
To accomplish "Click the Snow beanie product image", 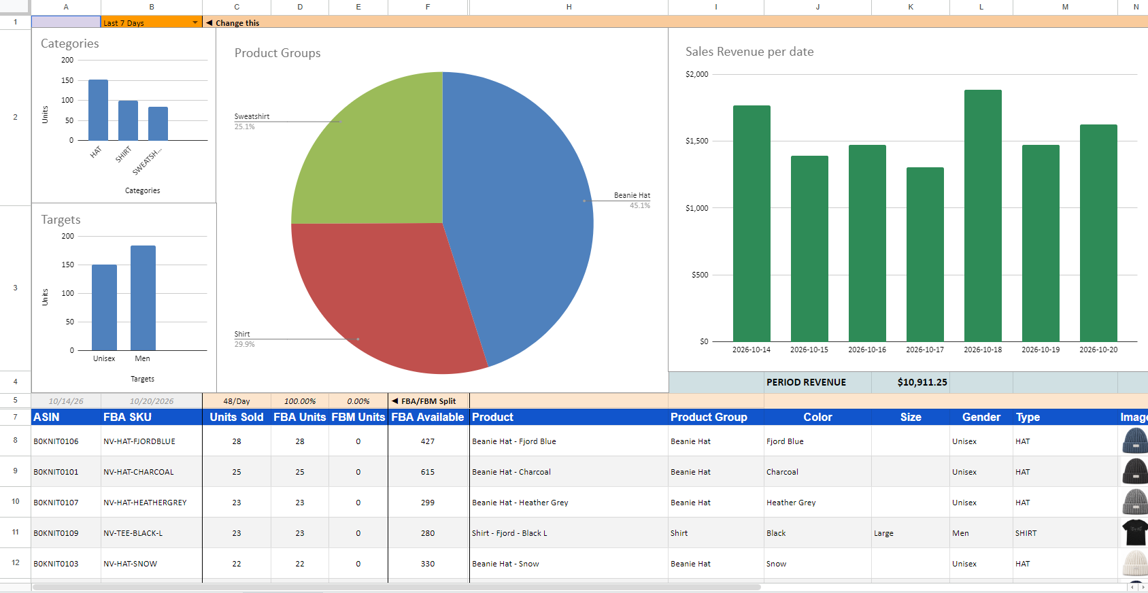I will click(1135, 563).
